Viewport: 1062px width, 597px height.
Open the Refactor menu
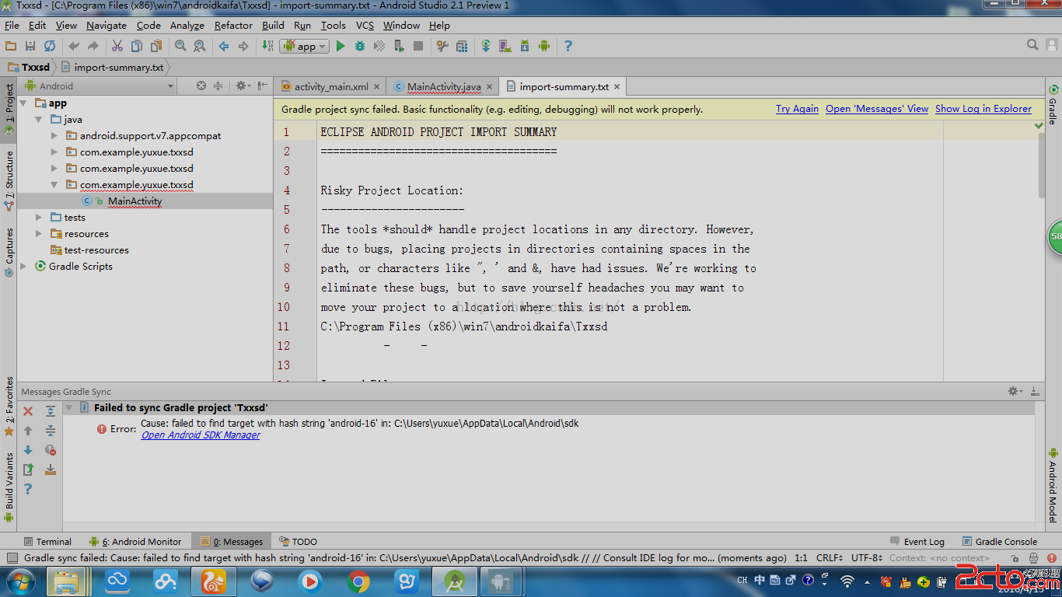point(233,26)
